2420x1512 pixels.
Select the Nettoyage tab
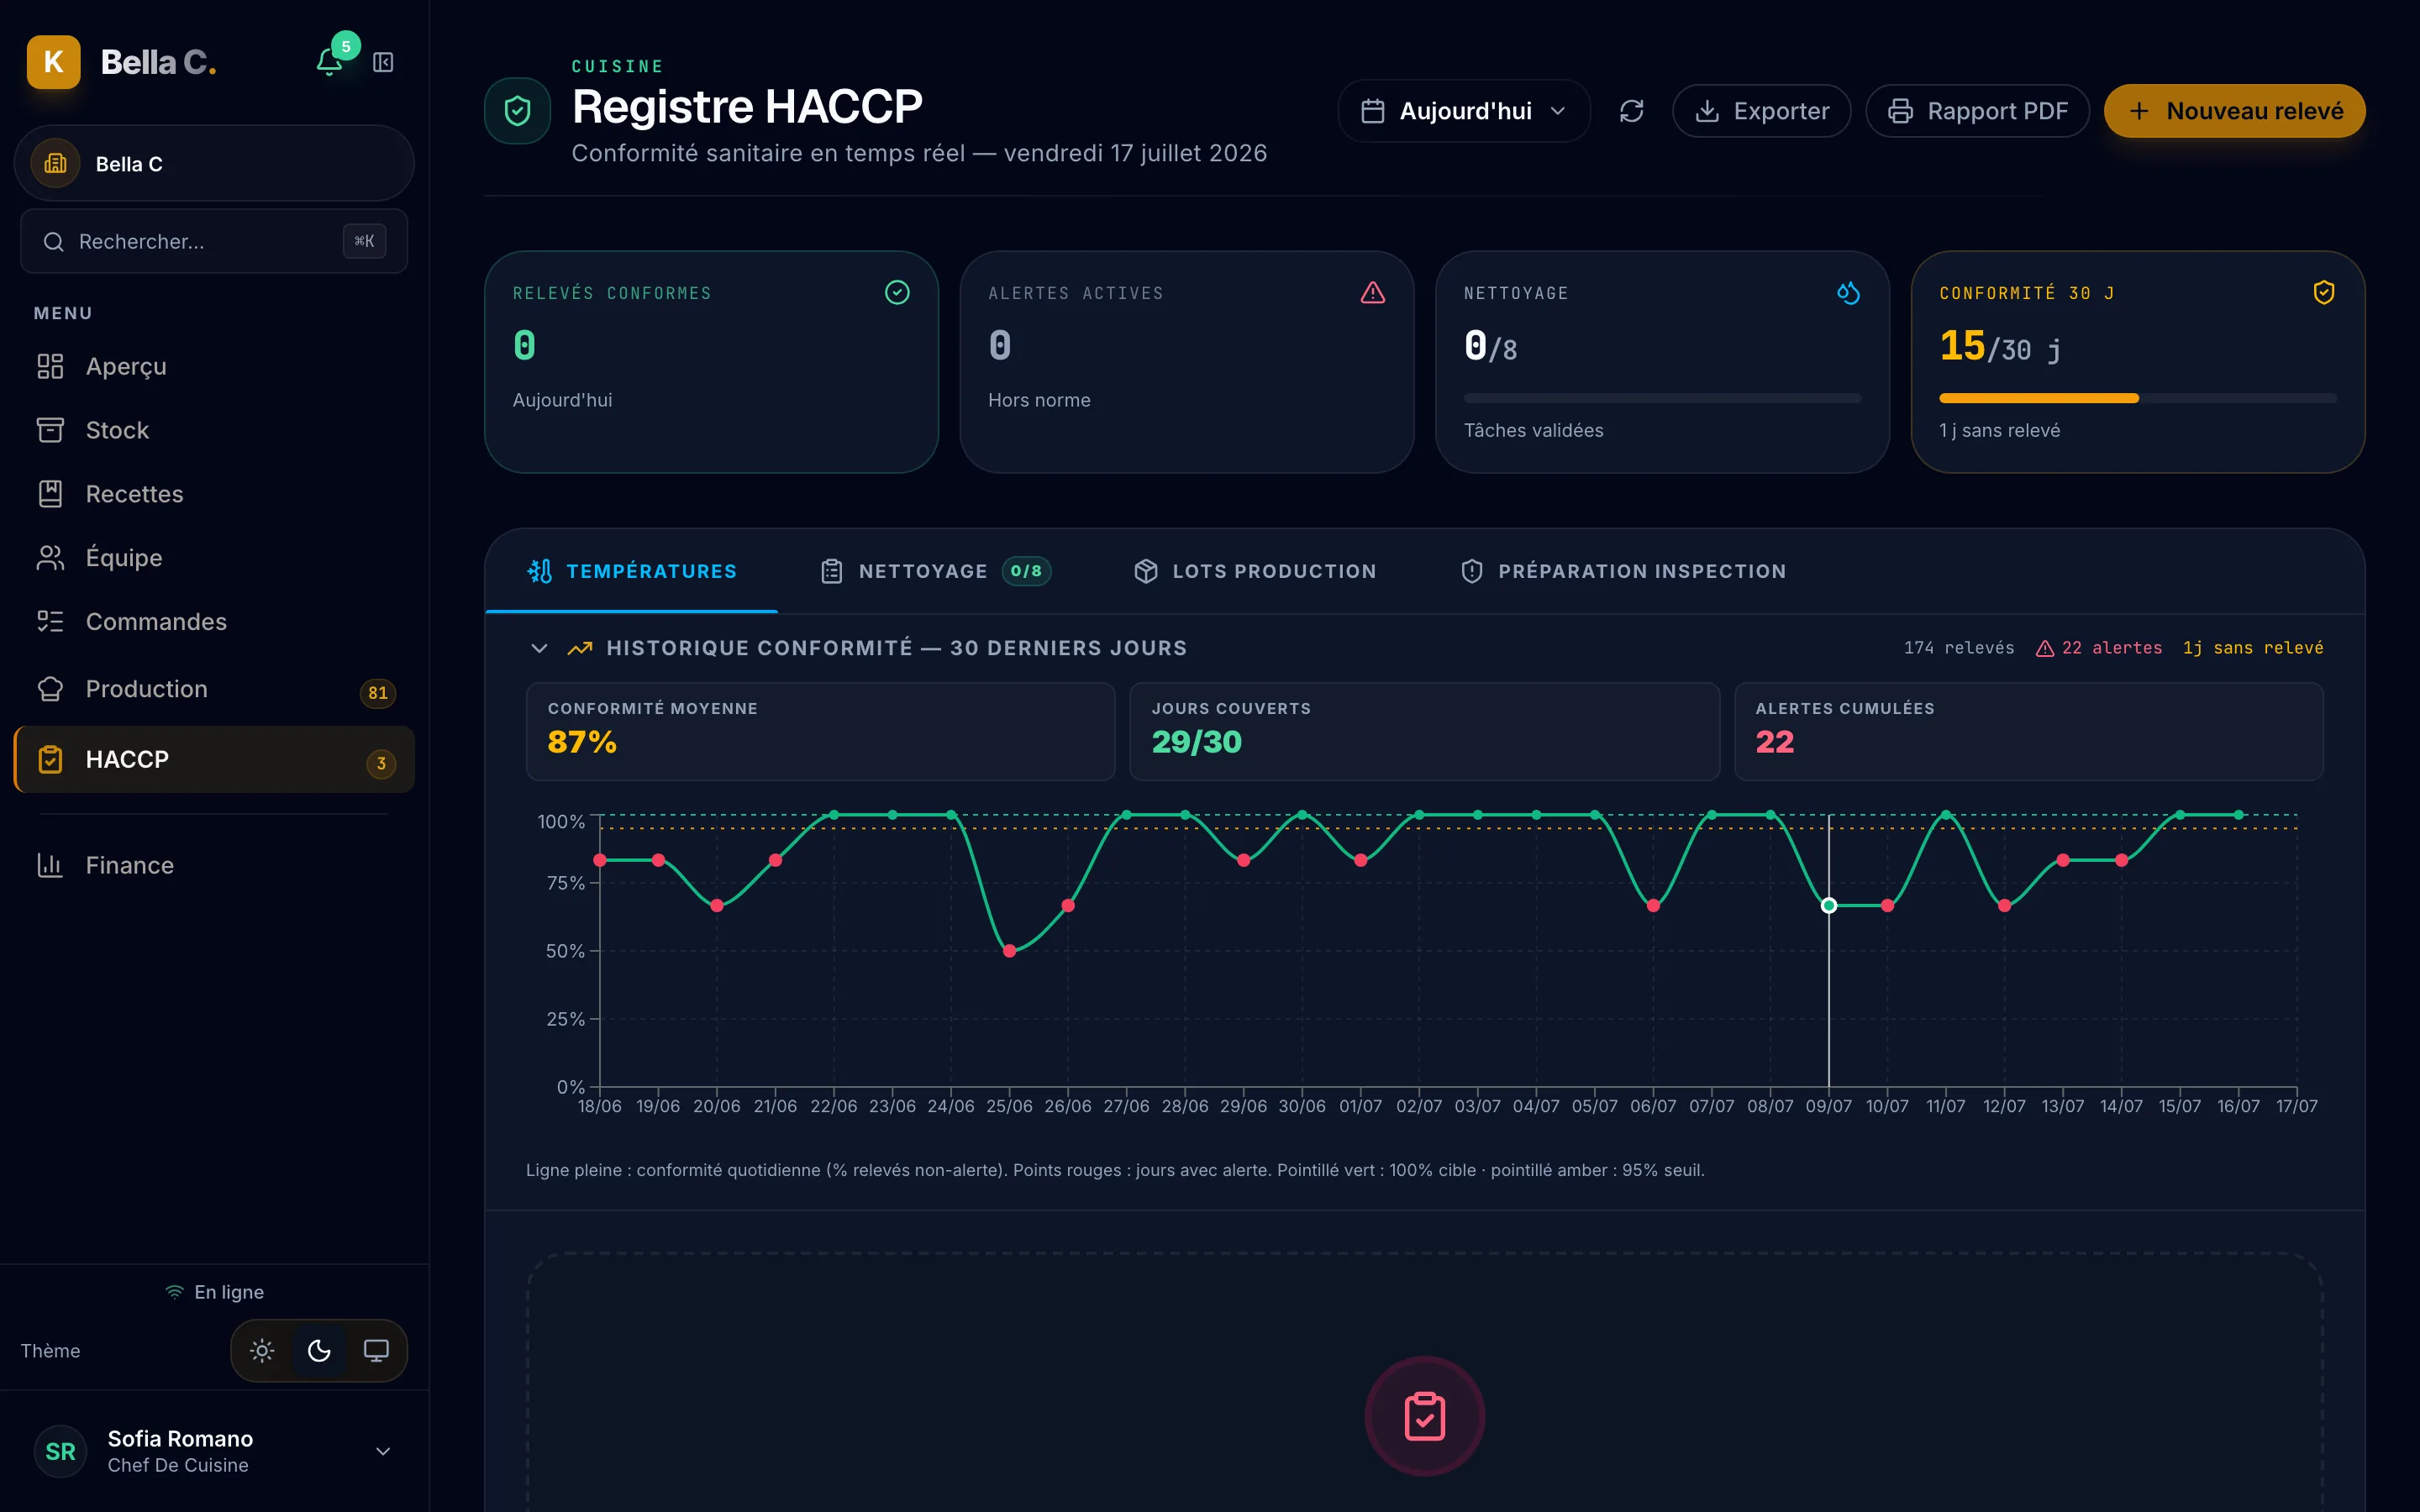click(935, 571)
